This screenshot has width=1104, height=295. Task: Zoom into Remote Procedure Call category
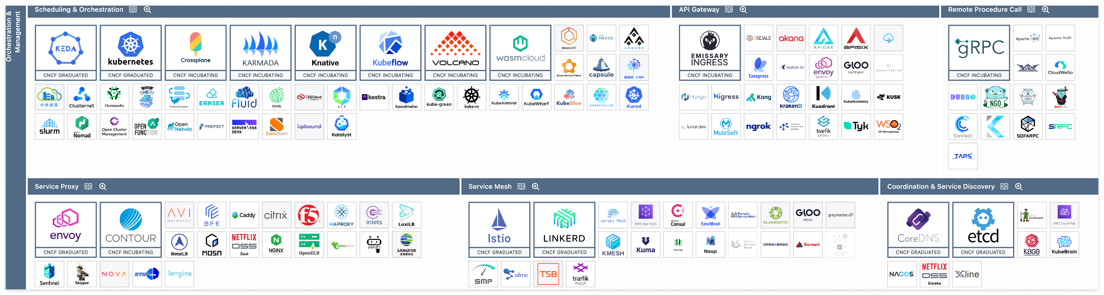pos(1046,10)
